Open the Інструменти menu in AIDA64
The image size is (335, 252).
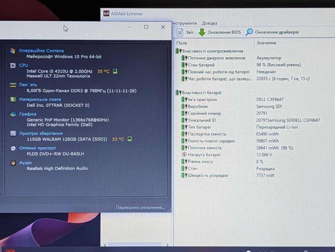coord(184,23)
